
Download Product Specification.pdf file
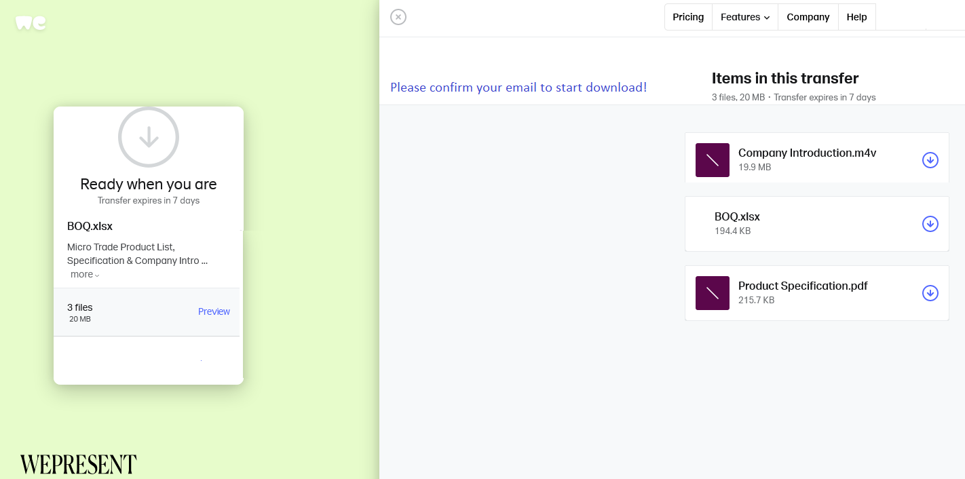point(930,293)
